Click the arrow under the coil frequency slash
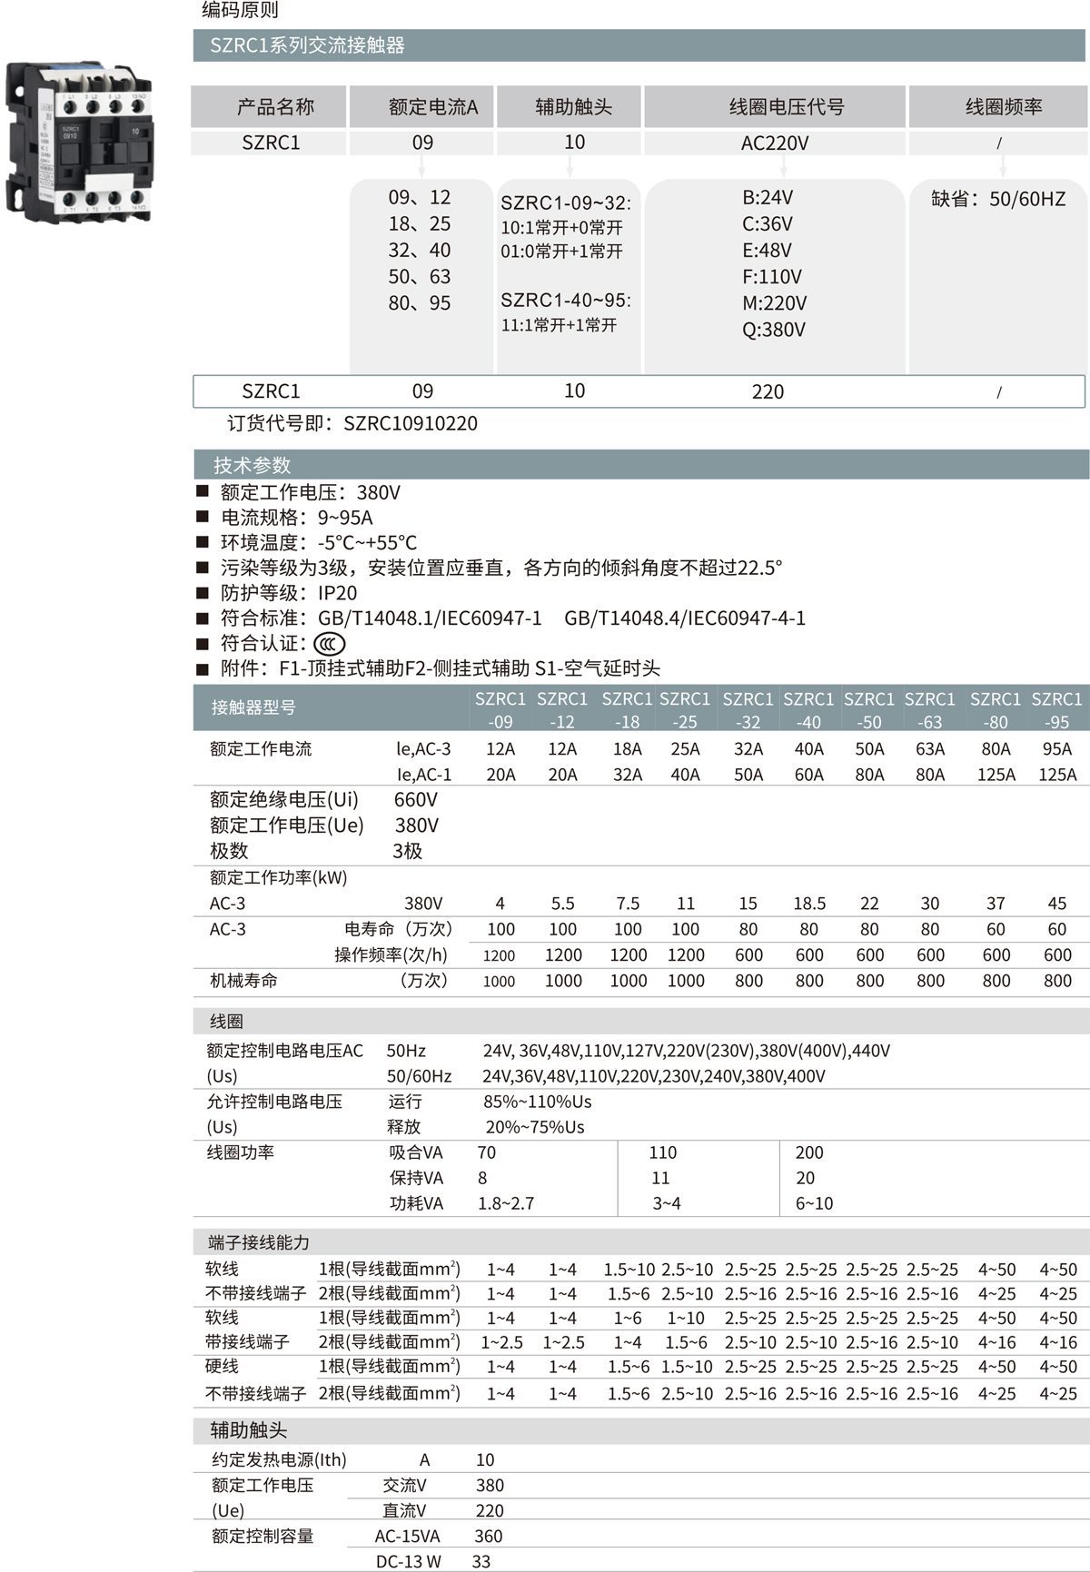Viewport: 1090px width, 1572px height. [1003, 167]
